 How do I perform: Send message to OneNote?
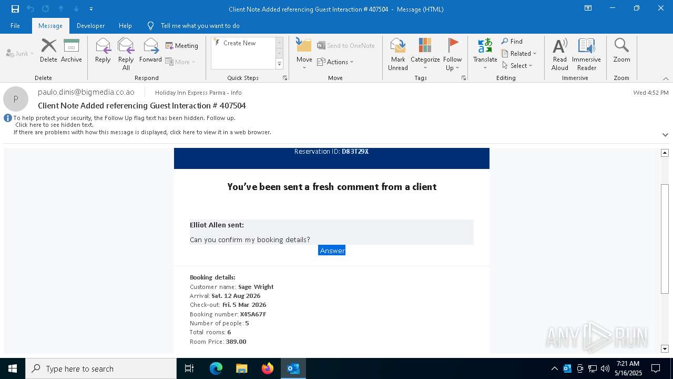[346, 46]
